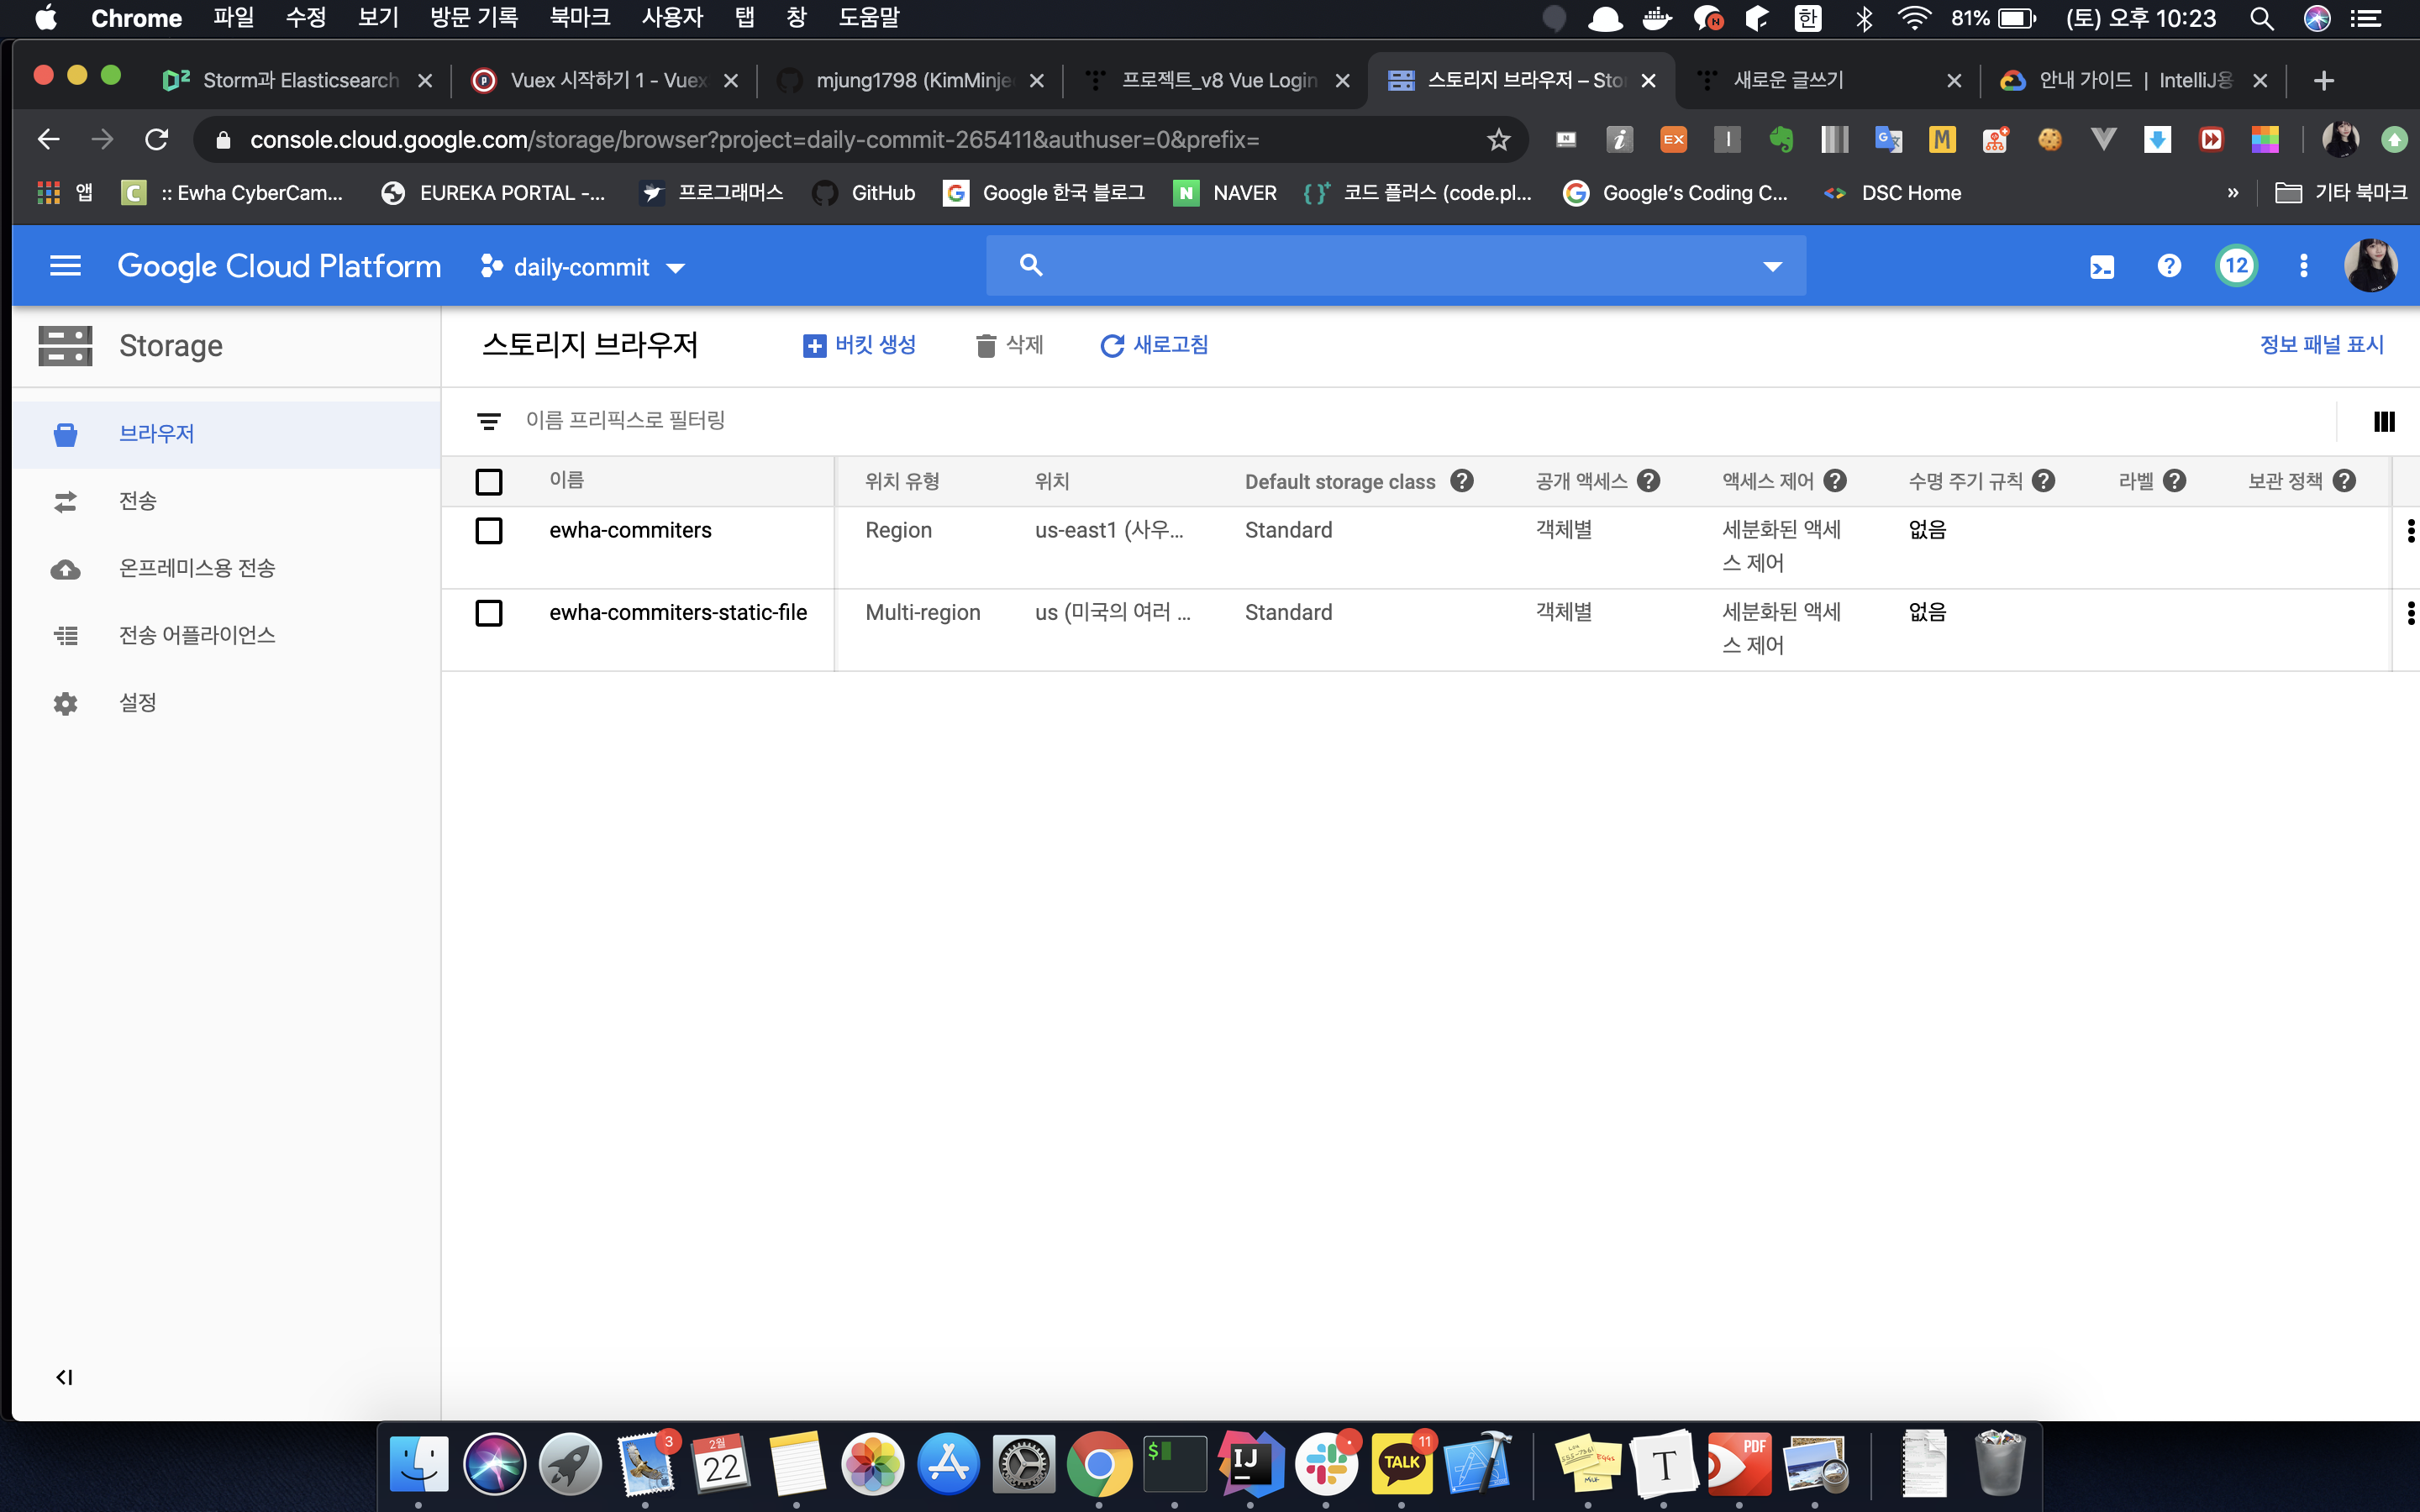Click the help icon beside Default storage class
2420x1512 pixels.
point(1462,481)
